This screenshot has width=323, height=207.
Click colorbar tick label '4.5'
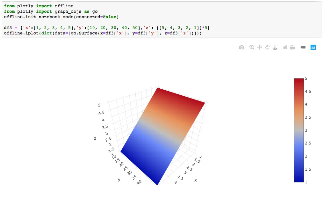coord(308,91)
